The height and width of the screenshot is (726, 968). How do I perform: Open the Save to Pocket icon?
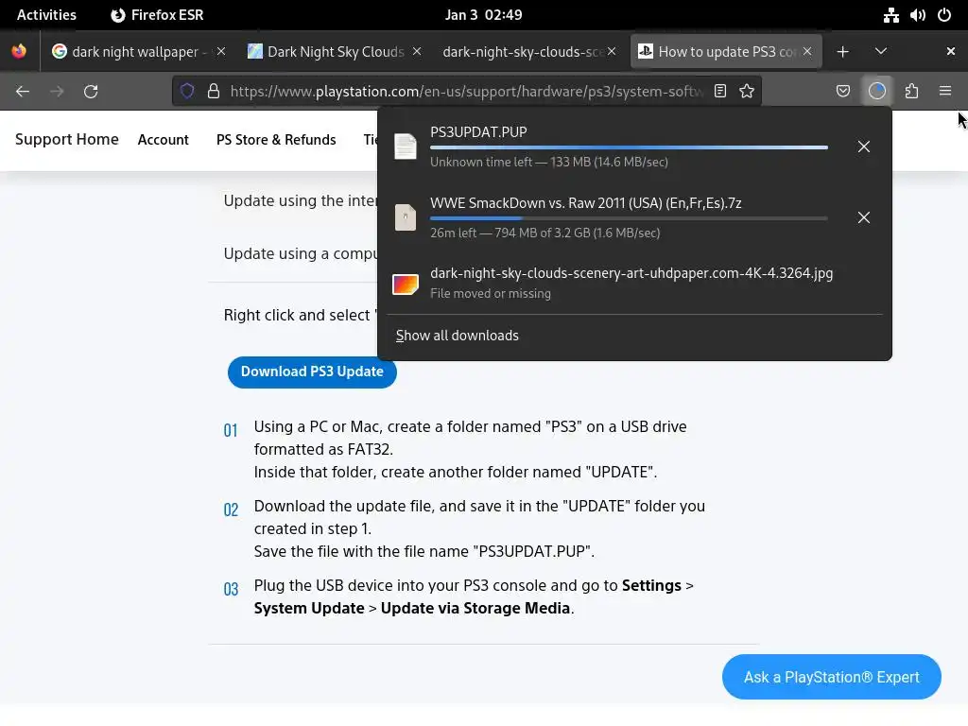842,92
